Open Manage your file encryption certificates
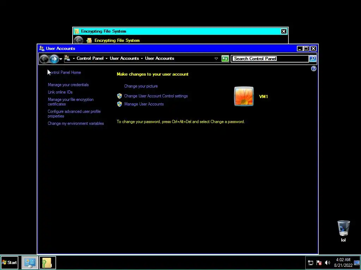The image size is (361, 270). coord(71,102)
